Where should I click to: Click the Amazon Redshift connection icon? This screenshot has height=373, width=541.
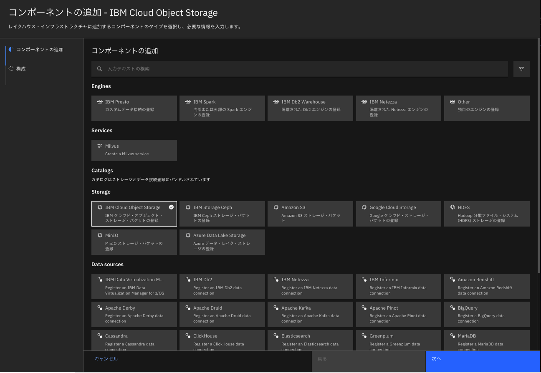click(x=452, y=280)
